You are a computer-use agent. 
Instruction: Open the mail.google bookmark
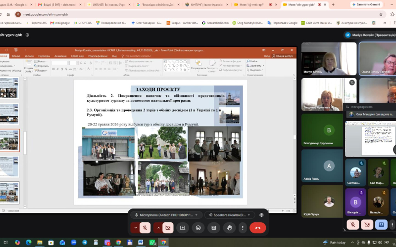(x=60, y=23)
